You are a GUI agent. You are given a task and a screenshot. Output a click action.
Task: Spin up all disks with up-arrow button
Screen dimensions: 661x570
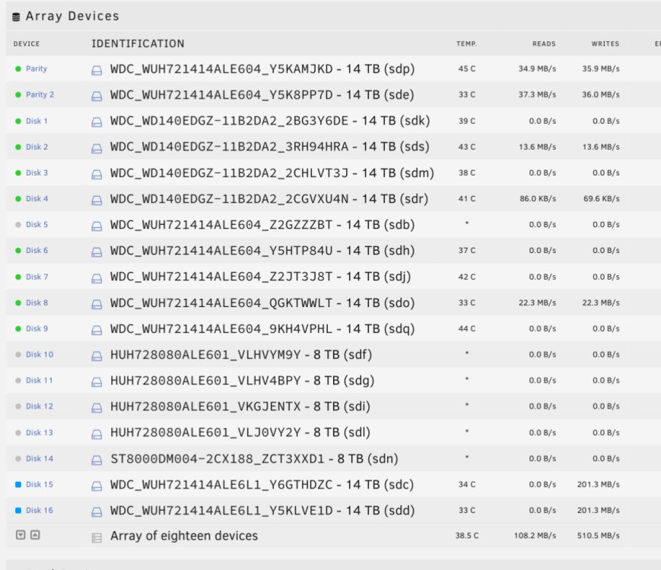pos(36,534)
